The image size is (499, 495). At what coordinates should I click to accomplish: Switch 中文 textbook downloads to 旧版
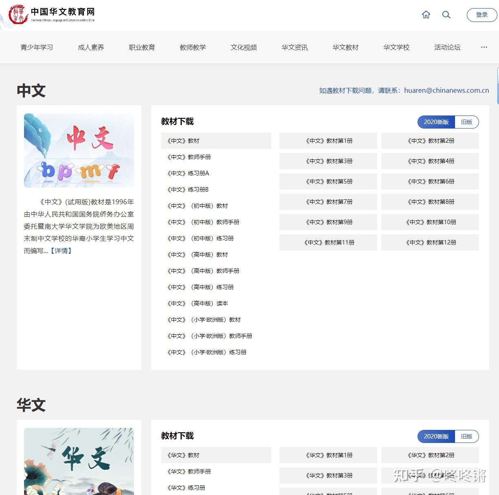466,122
